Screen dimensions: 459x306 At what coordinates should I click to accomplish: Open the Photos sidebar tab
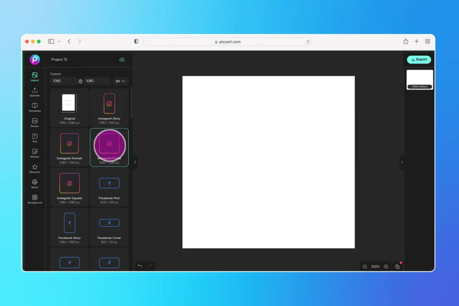click(x=35, y=122)
